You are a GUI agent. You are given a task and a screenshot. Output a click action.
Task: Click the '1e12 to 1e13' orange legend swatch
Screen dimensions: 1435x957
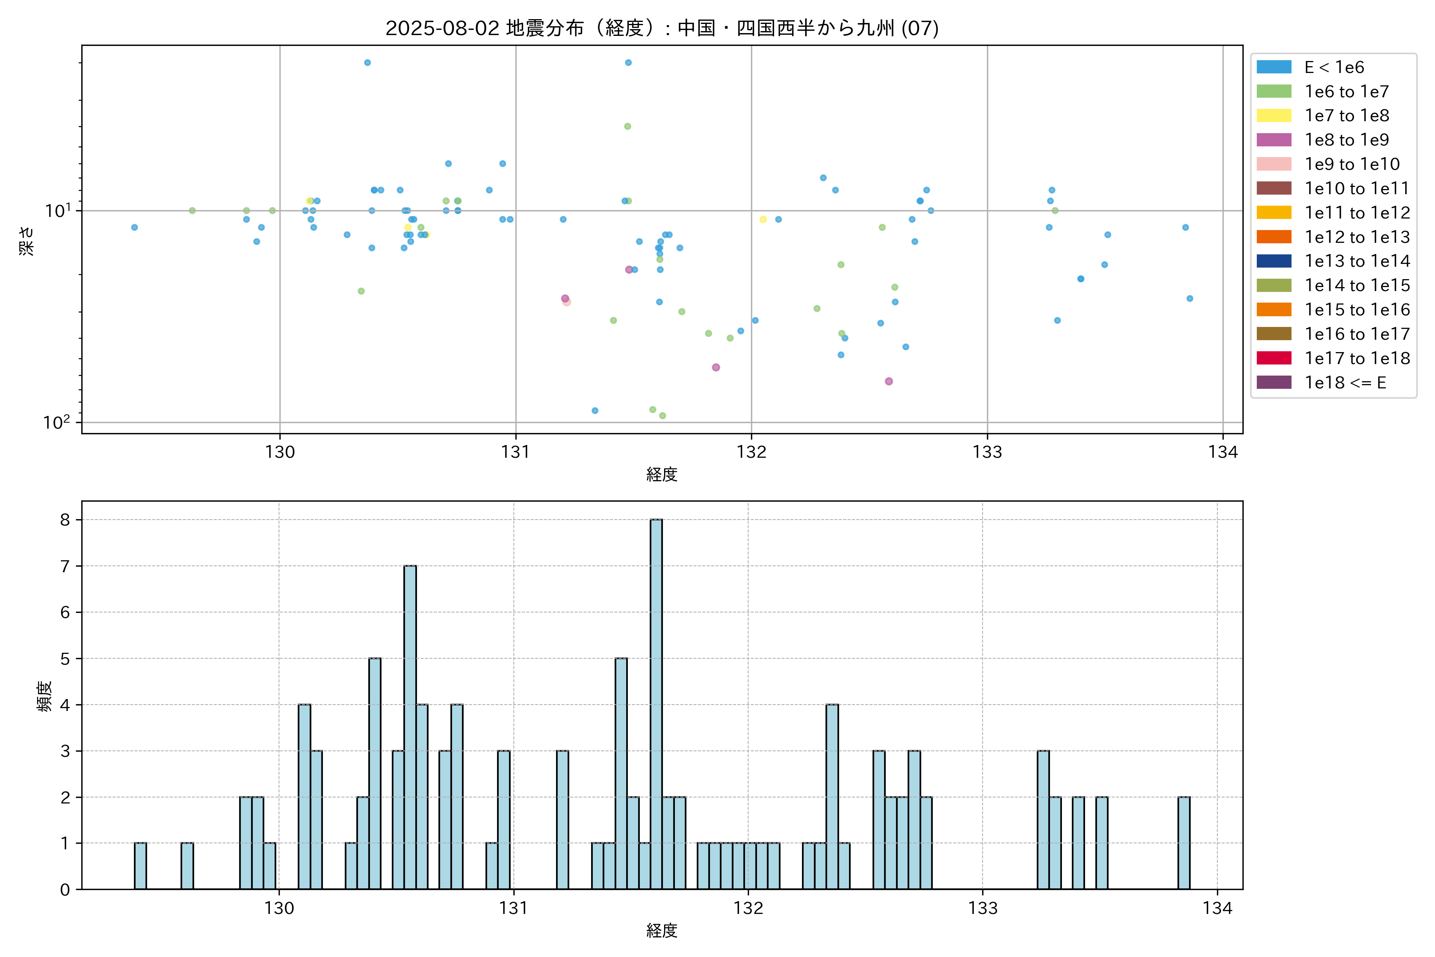pyautogui.click(x=1273, y=237)
